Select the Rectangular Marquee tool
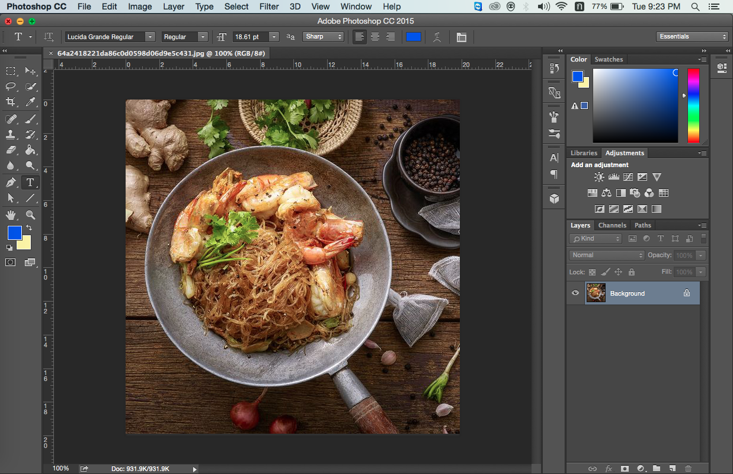 click(x=11, y=71)
